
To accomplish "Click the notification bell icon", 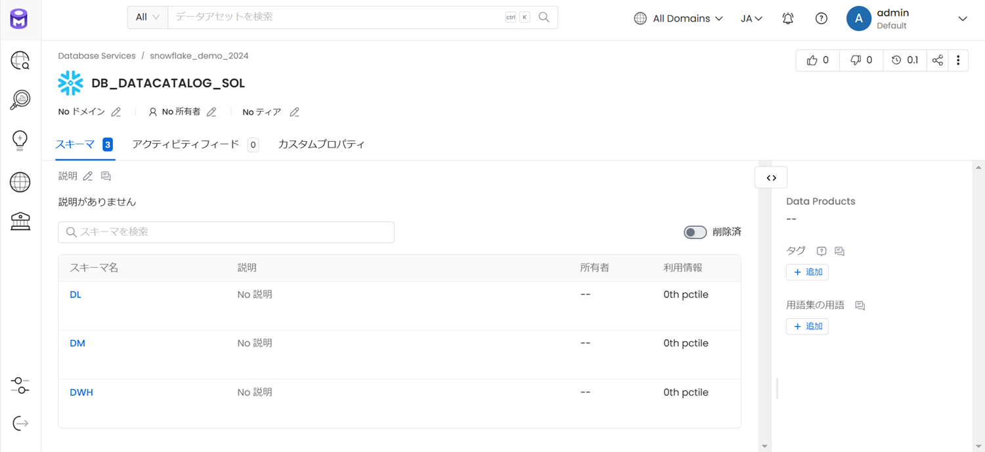I will [788, 18].
